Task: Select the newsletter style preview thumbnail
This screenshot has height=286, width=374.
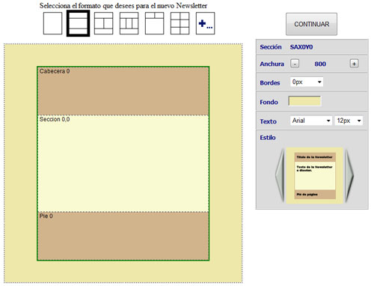Action: pyautogui.click(x=315, y=175)
